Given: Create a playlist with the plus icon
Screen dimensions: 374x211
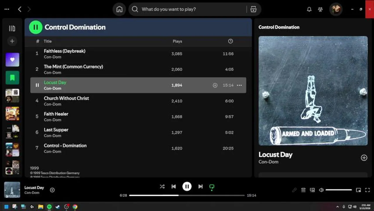Looking at the screenshot, I should click(12, 41).
